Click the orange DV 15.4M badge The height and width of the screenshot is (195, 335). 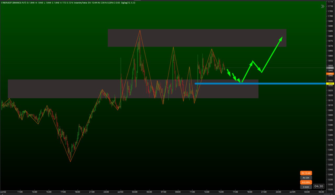click(x=306, y=173)
